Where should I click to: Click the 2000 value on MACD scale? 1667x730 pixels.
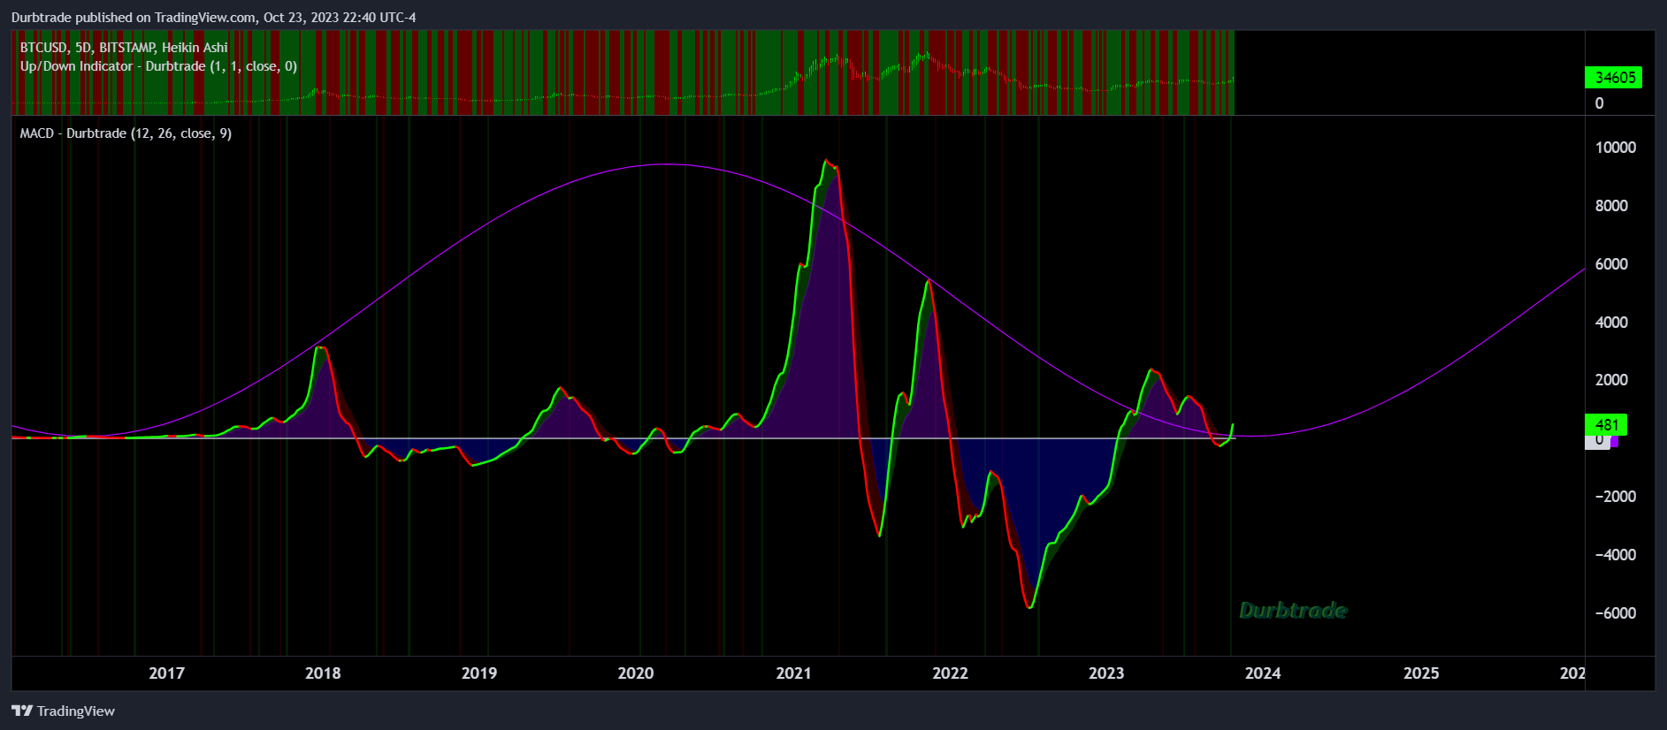pyautogui.click(x=1611, y=380)
